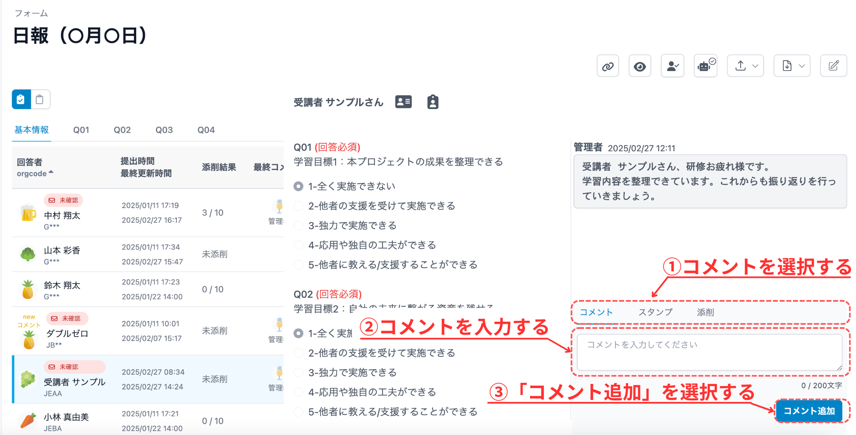Viewport: 856px width, 435px height.
Task: Select the blue clipboard-check icon
Action: 21,99
